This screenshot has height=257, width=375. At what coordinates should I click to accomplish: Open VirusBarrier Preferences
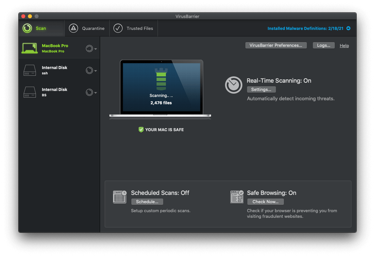pos(276,45)
